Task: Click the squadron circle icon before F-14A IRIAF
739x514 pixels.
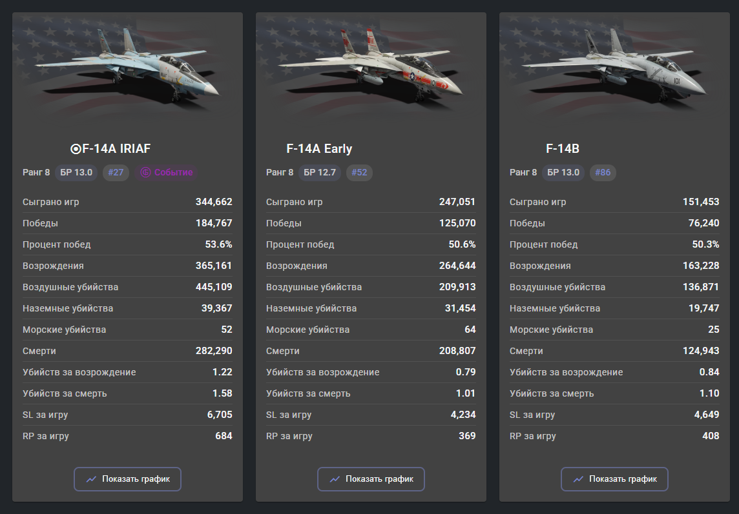Action: [76, 149]
